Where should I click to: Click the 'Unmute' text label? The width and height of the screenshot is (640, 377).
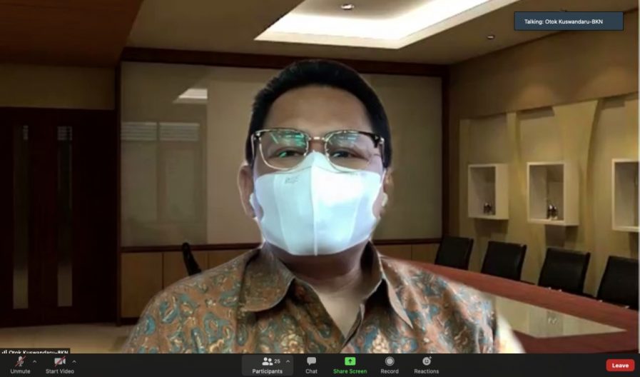click(x=20, y=371)
